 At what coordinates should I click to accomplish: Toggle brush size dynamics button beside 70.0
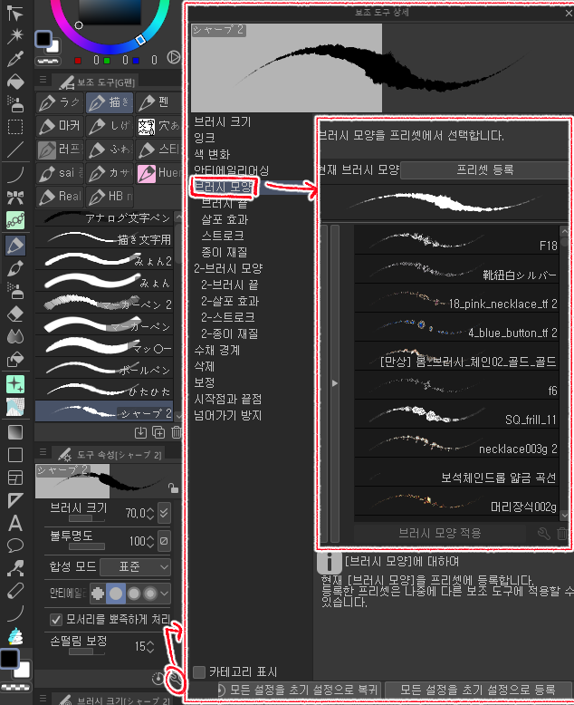click(x=165, y=513)
